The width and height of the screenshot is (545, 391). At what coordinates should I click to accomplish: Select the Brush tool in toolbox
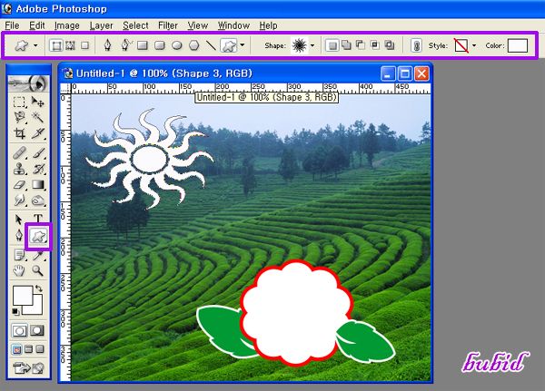coord(37,152)
